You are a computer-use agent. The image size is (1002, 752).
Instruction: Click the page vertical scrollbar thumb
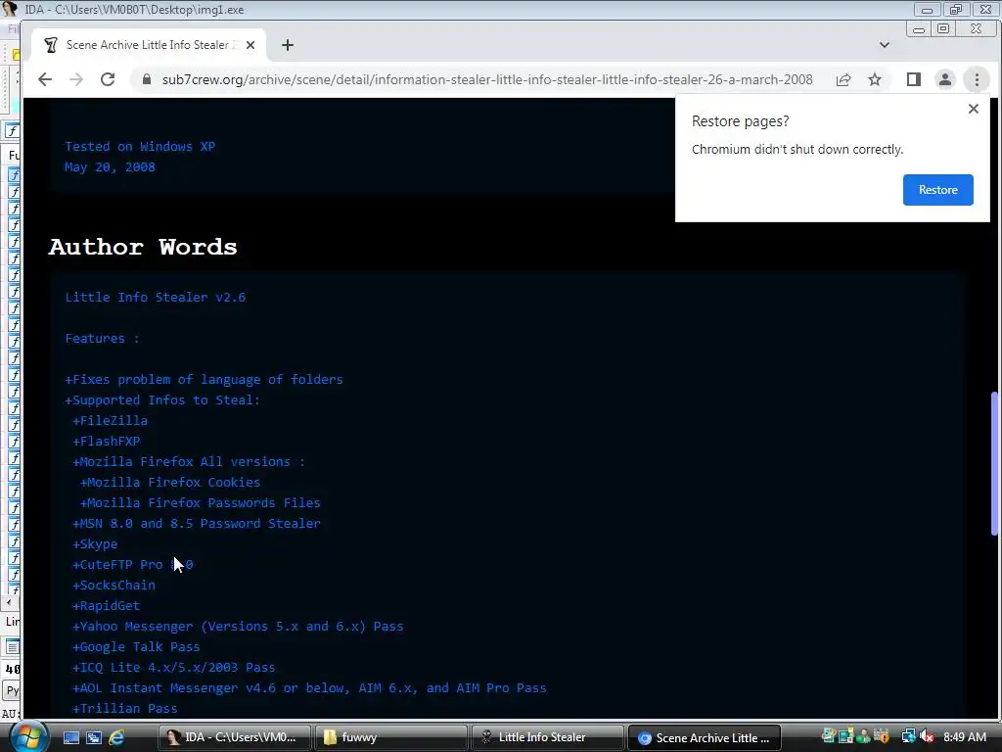994,463
